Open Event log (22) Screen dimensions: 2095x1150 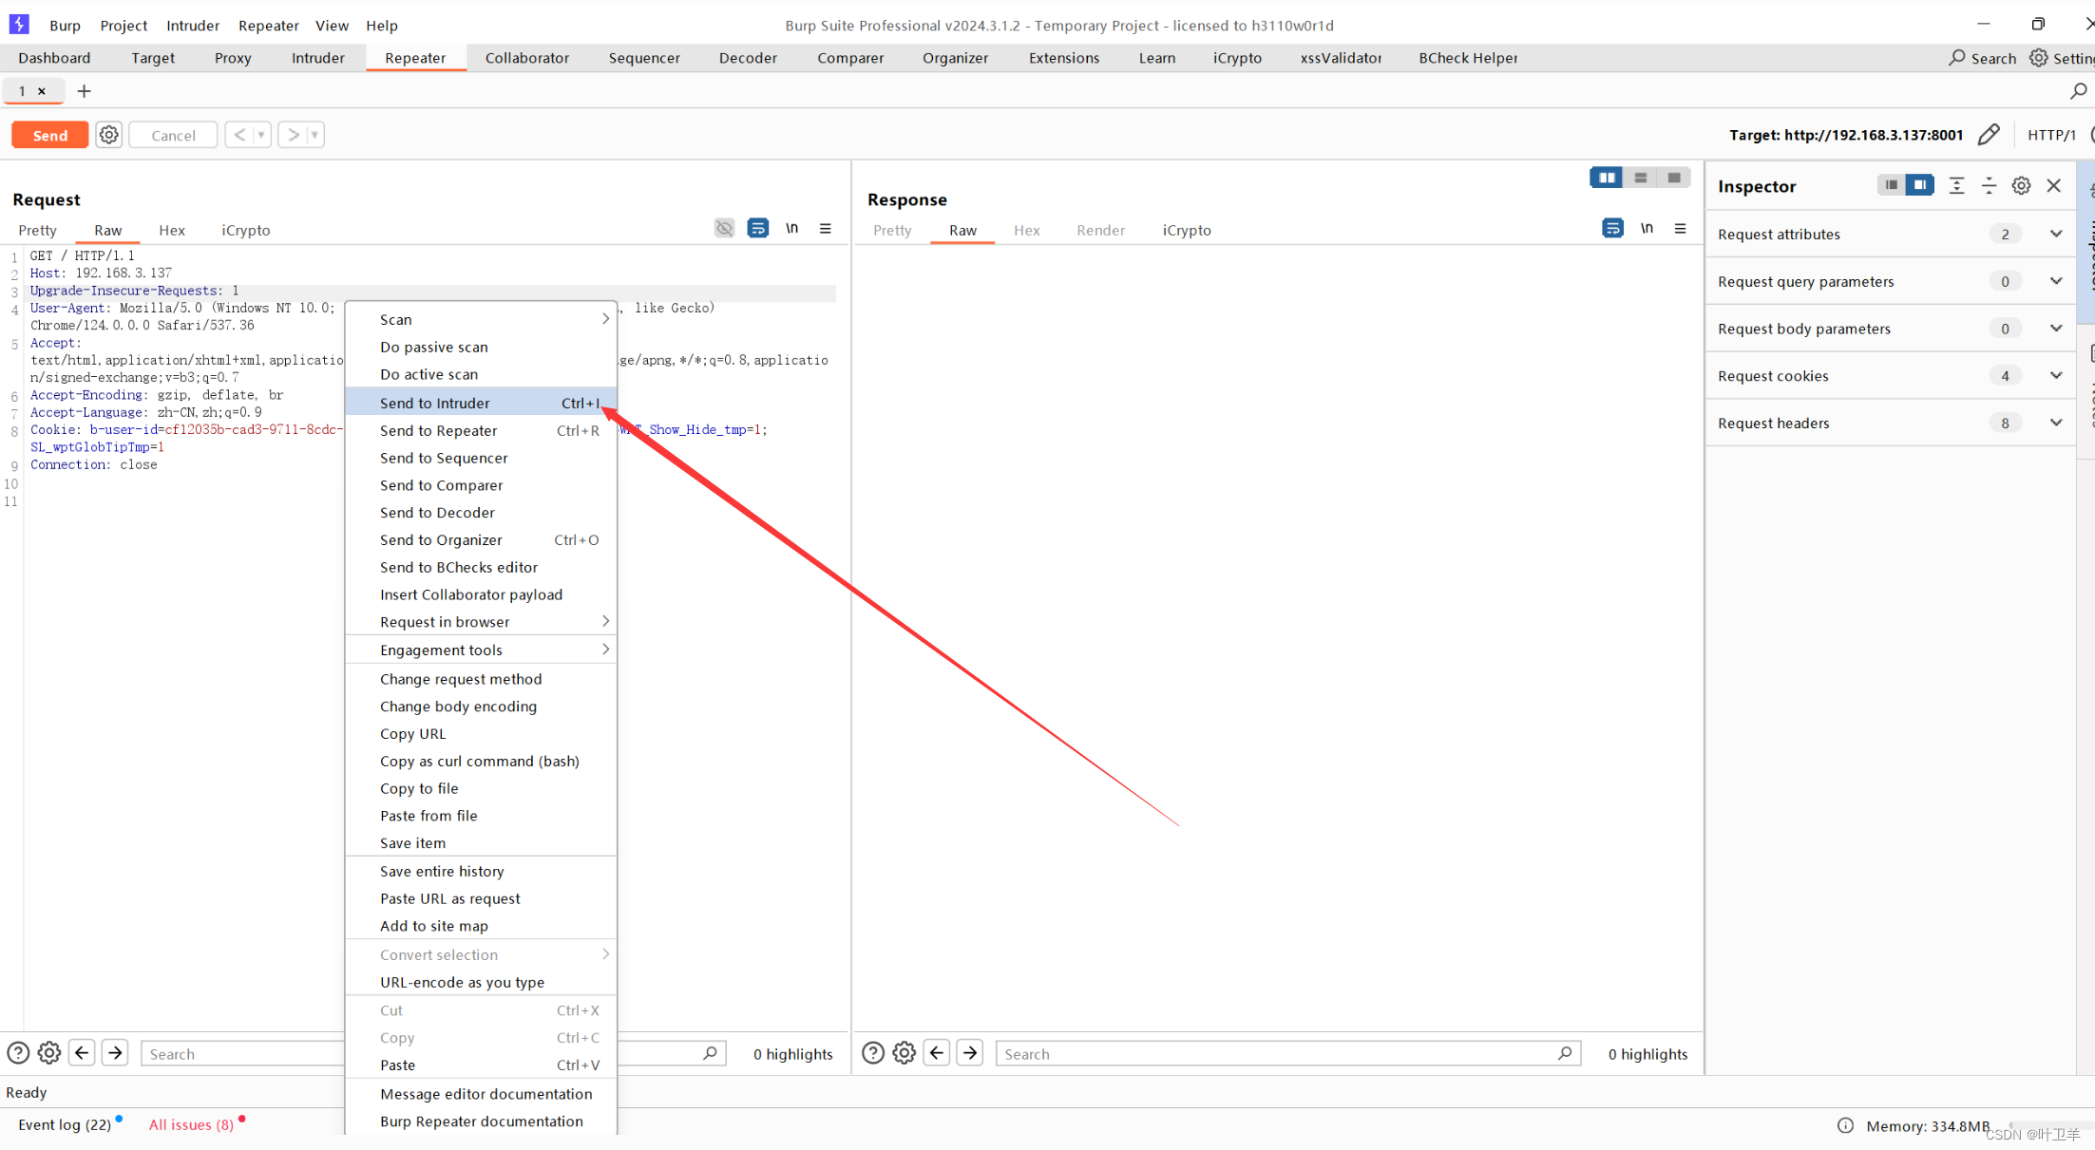tap(65, 1124)
